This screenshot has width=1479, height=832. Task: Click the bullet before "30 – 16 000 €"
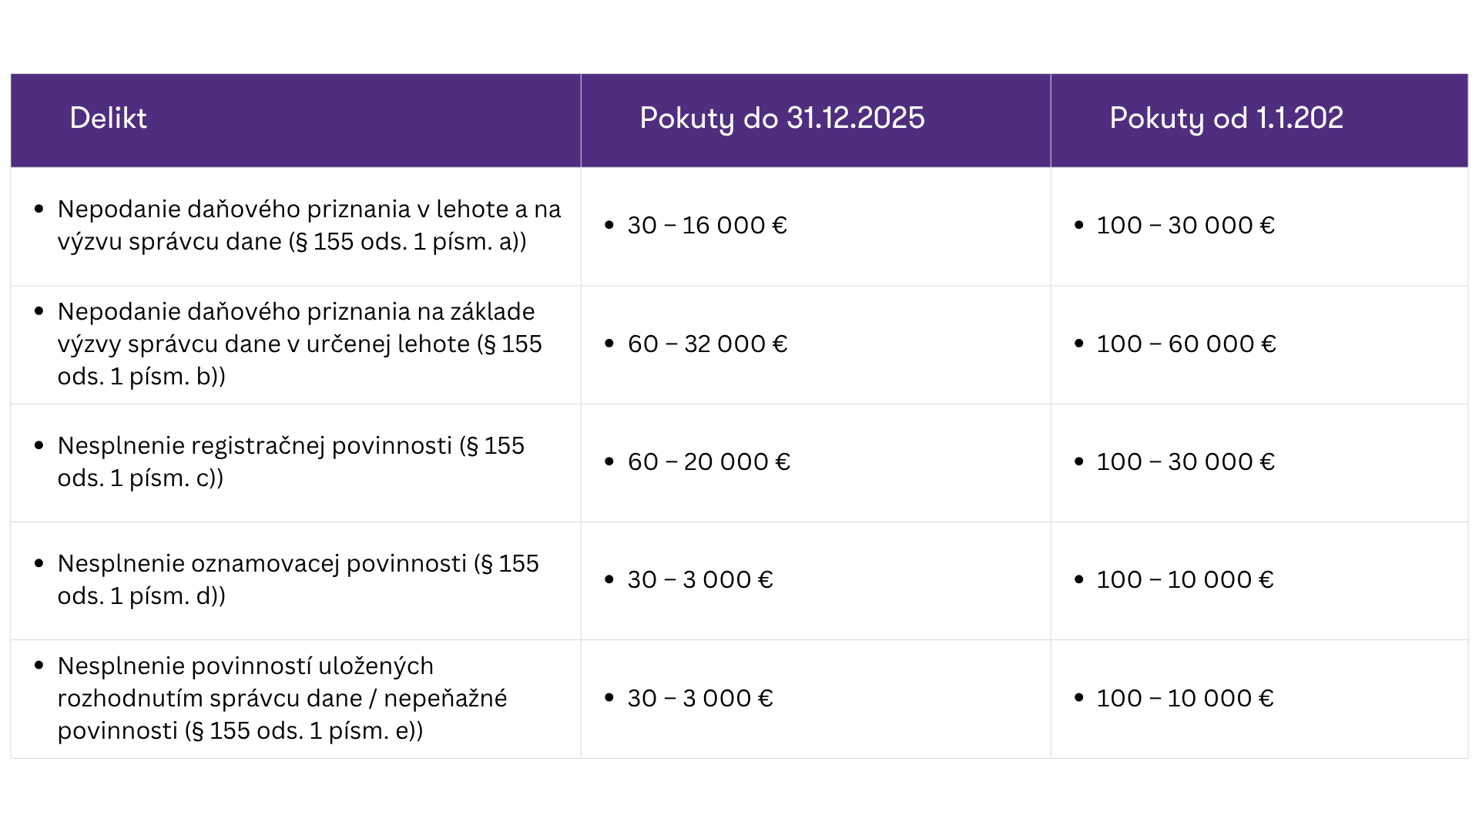[x=609, y=226]
